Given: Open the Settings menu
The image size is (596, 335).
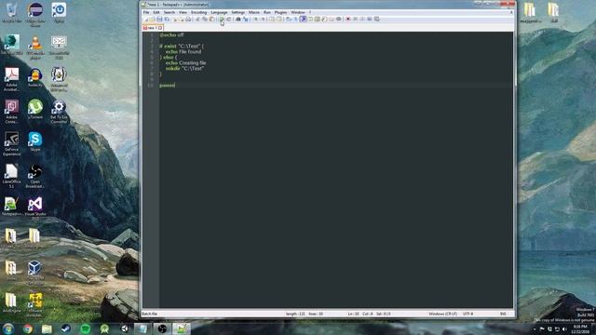Looking at the screenshot, I should tap(238, 12).
